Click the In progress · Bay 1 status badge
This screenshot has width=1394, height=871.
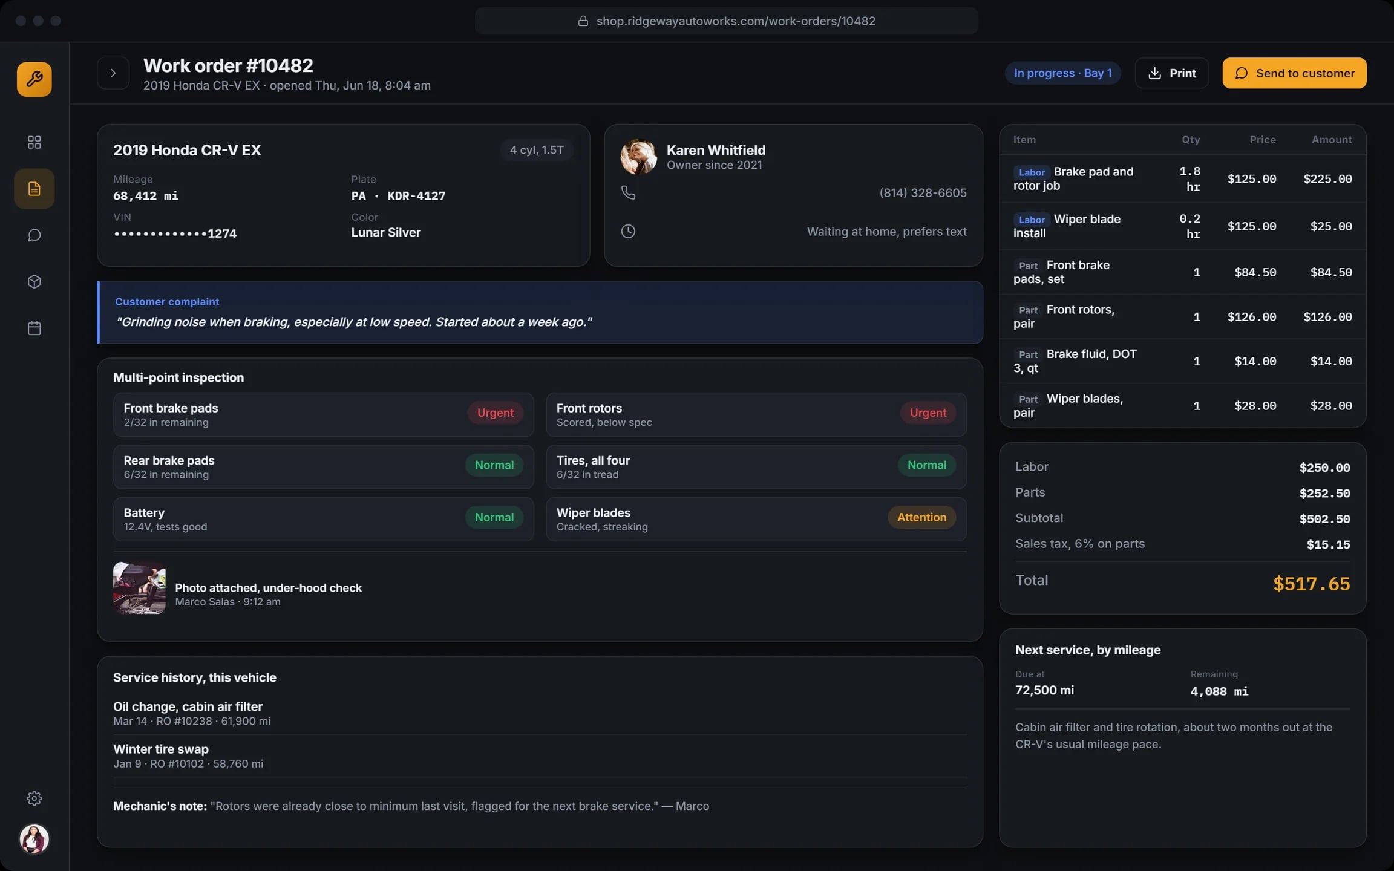click(1063, 73)
